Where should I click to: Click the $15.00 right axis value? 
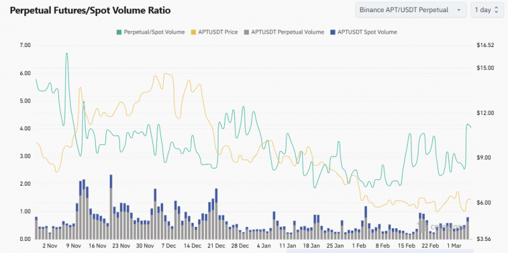485,68
